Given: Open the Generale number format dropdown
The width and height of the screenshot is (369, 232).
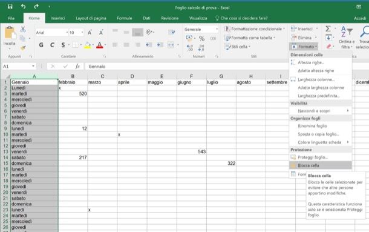Looking at the screenshot, I should click(x=217, y=29).
